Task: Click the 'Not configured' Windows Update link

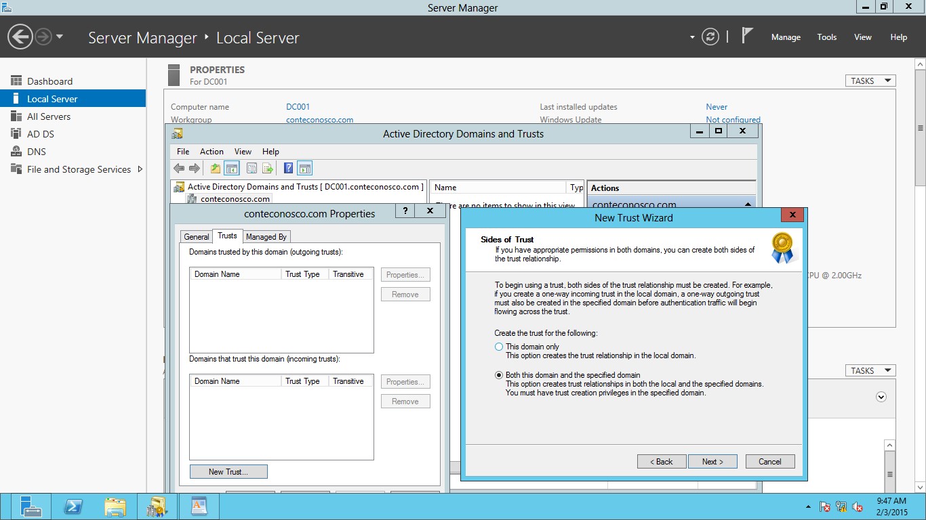Action: (x=733, y=119)
